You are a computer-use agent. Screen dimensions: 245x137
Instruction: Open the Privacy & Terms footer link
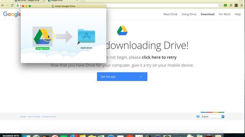[x=49, y=116]
